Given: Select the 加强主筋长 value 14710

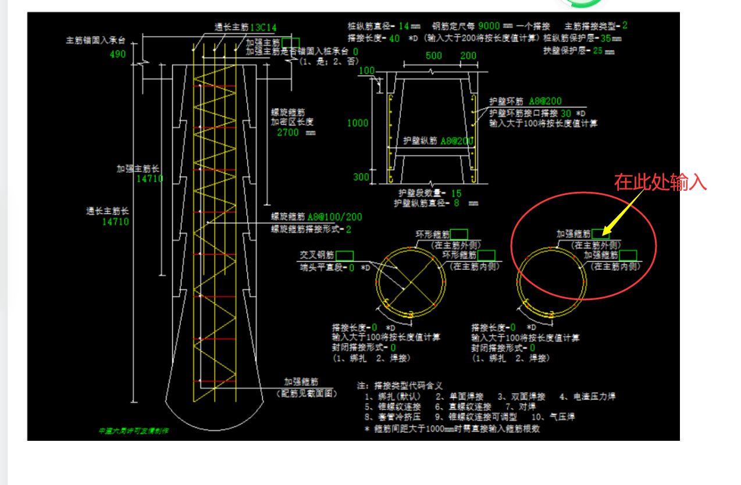Looking at the screenshot, I should 149,179.
